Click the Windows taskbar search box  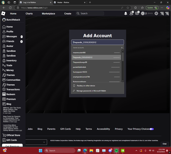tap(60, 151)
